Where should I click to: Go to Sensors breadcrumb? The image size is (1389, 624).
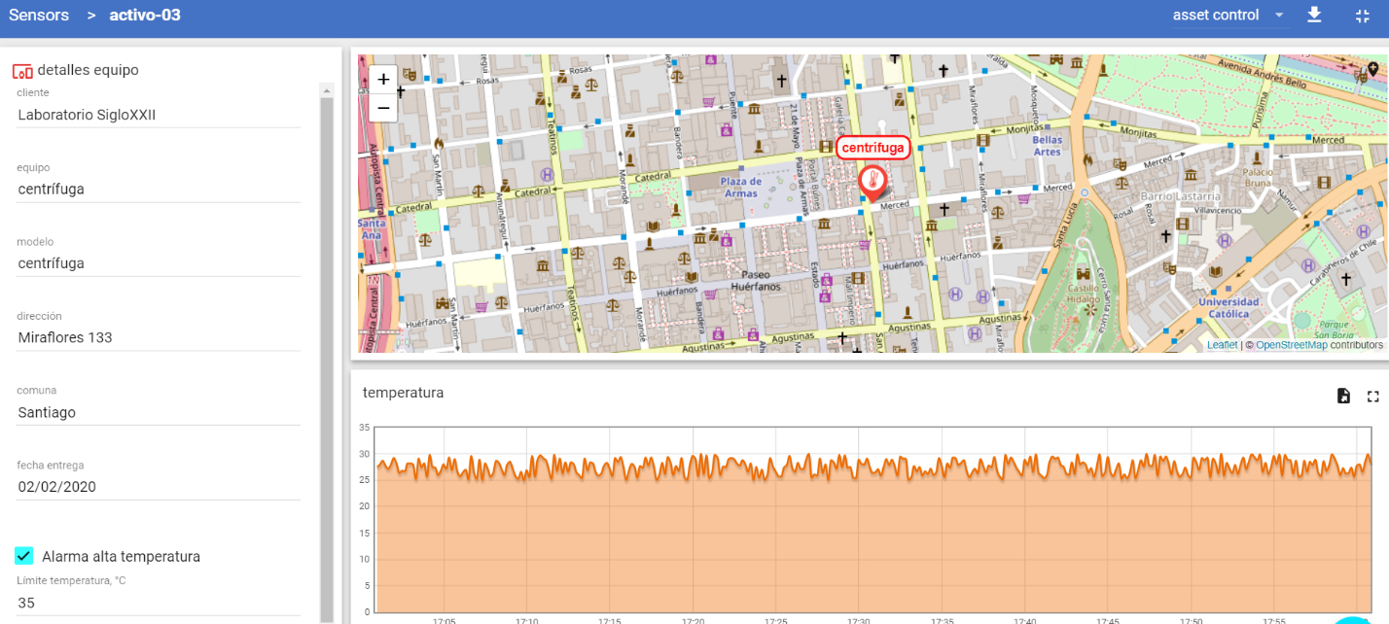click(39, 16)
